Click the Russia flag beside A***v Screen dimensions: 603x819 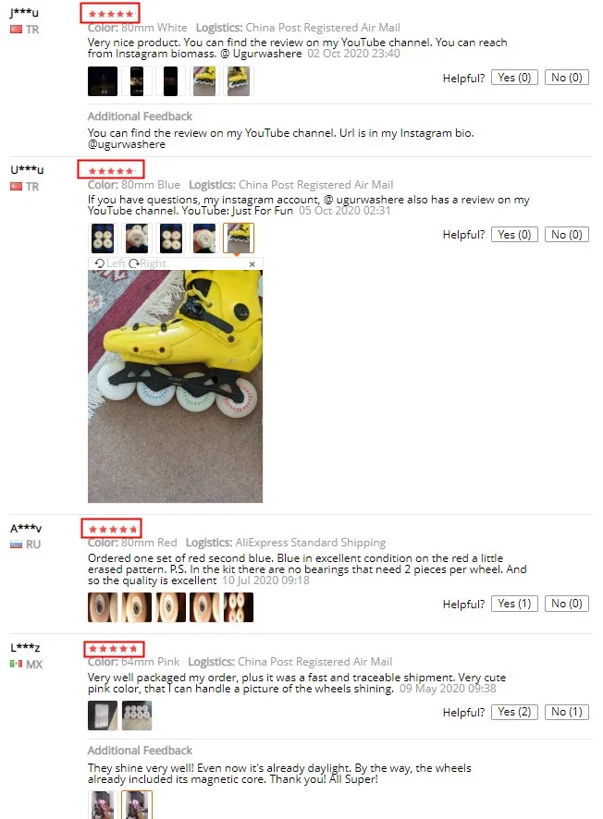click(x=17, y=544)
